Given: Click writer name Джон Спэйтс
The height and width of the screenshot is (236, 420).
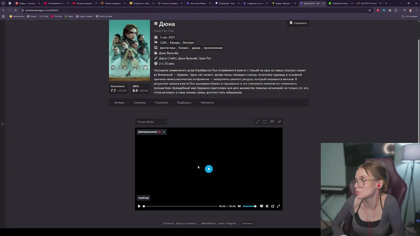Looking at the screenshot, I should coord(168,58).
